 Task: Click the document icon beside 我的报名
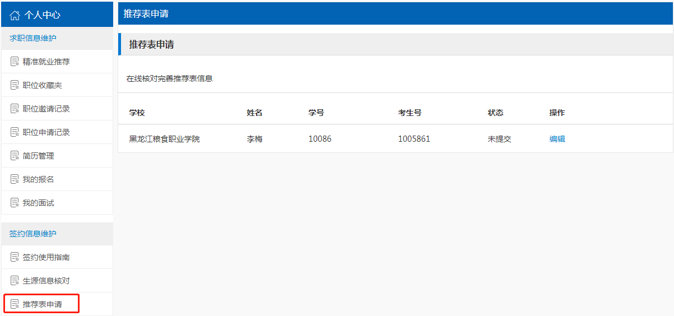pyautogui.click(x=15, y=179)
